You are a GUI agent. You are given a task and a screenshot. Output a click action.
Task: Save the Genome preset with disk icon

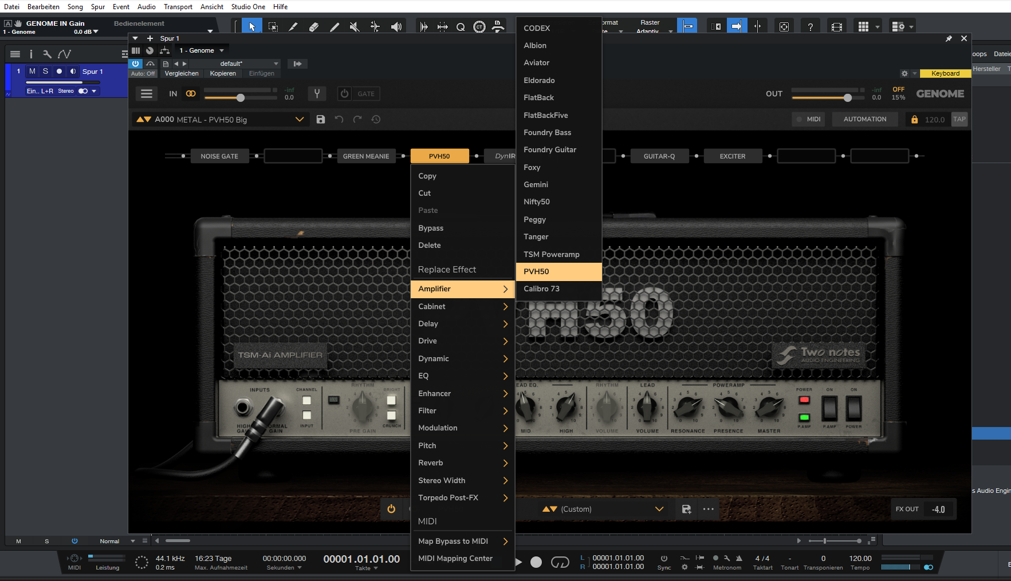[321, 120]
